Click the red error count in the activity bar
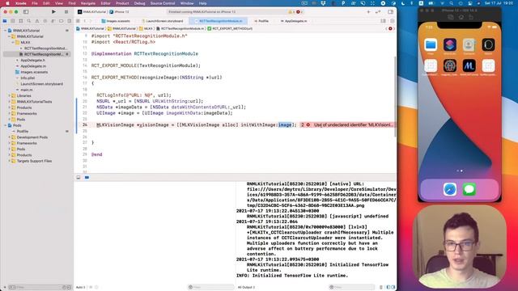518x291 pixels. pos(299,12)
